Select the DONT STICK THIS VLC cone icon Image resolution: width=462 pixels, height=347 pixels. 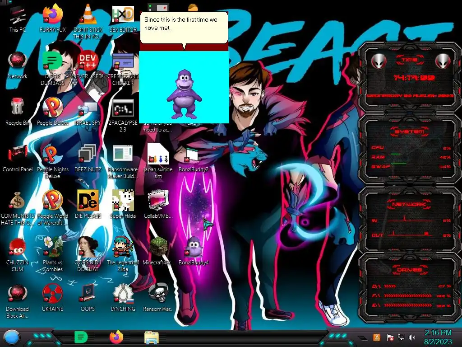pos(88,21)
